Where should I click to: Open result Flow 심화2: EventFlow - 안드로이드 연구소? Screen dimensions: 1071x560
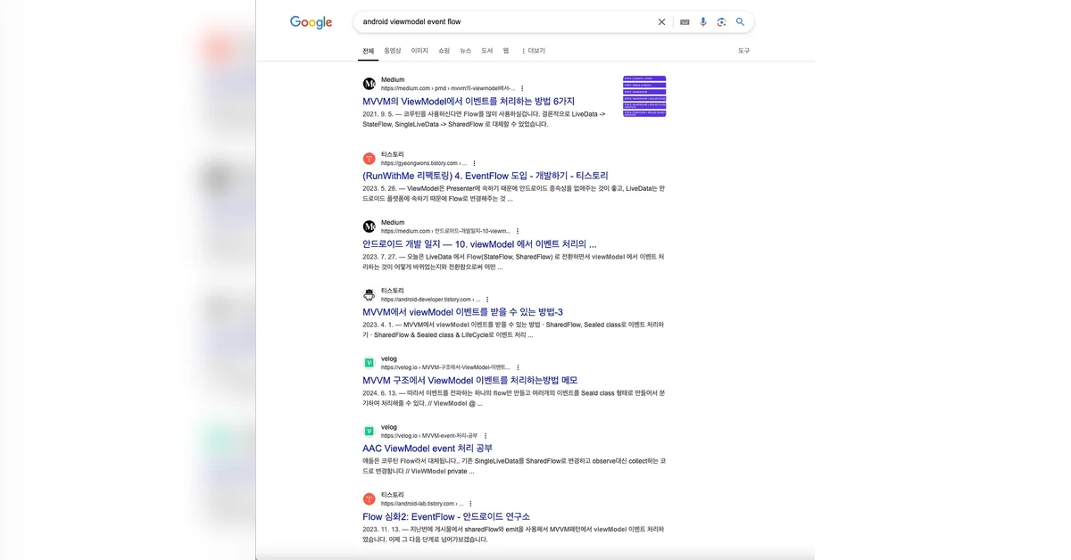(446, 516)
